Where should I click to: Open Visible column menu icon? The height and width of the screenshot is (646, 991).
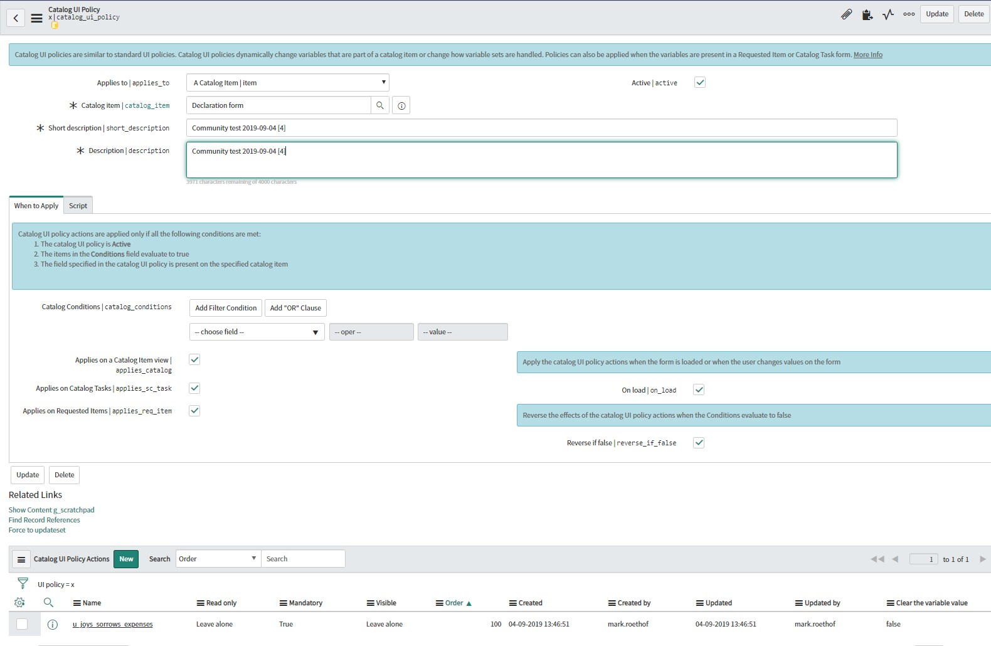click(x=371, y=603)
